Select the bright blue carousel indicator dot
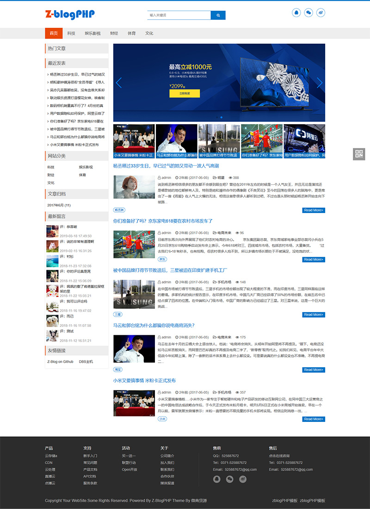Screen dimensions: 370x509 pos(222,117)
